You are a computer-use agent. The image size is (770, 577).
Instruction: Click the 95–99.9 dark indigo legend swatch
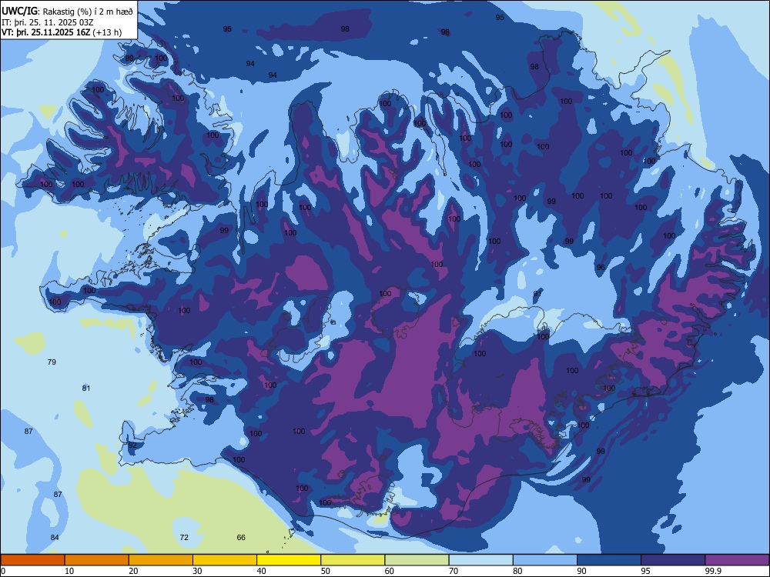pos(673,560)
